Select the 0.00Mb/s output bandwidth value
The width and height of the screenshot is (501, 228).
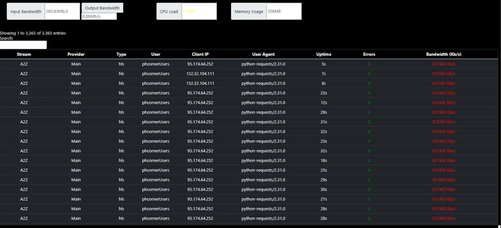click(99, 16)
